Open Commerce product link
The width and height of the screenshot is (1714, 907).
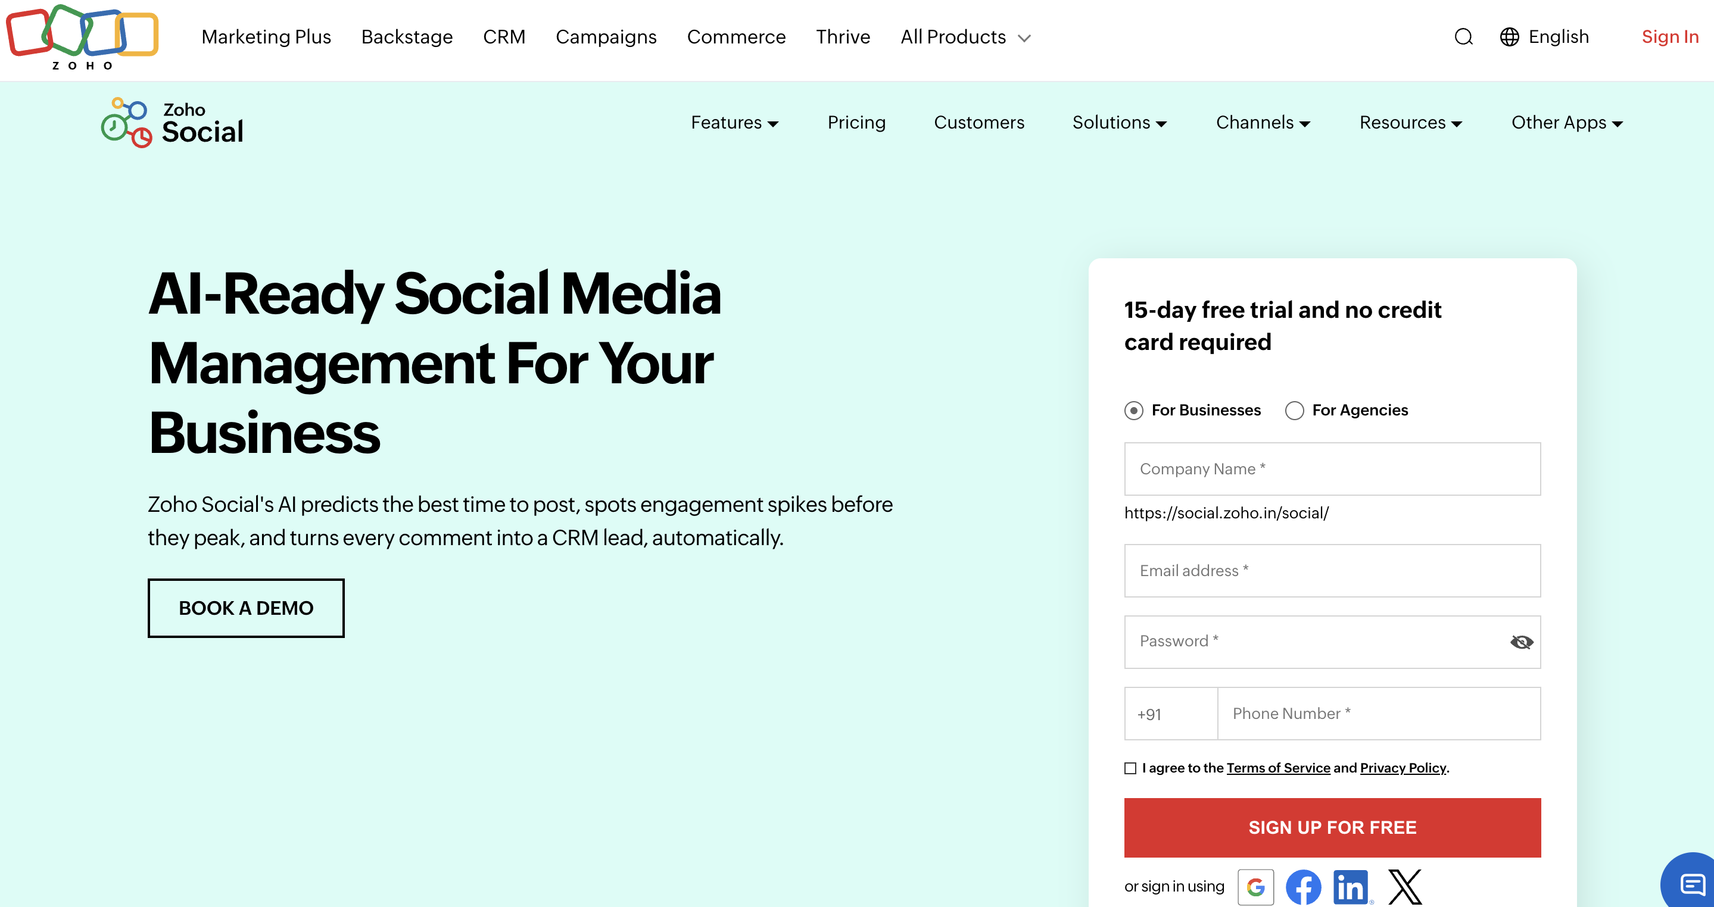click(736, 36)
